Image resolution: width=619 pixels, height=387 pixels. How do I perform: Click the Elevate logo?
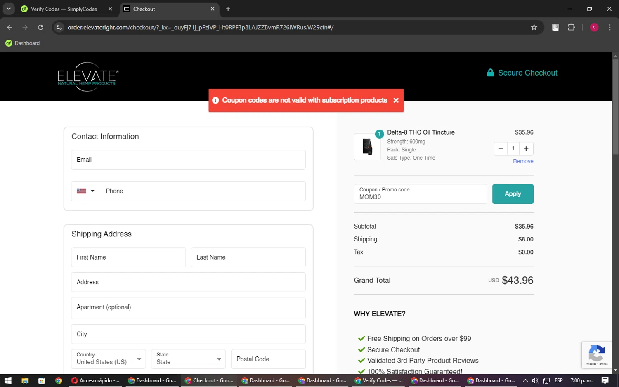tap(87, 76)
